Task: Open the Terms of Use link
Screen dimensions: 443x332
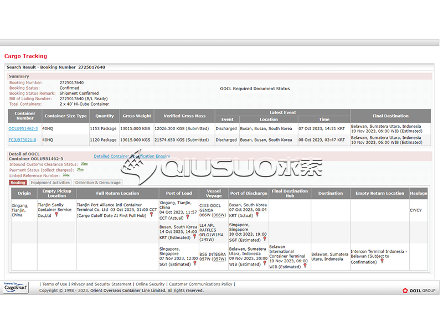Action: tap(55, 284)
